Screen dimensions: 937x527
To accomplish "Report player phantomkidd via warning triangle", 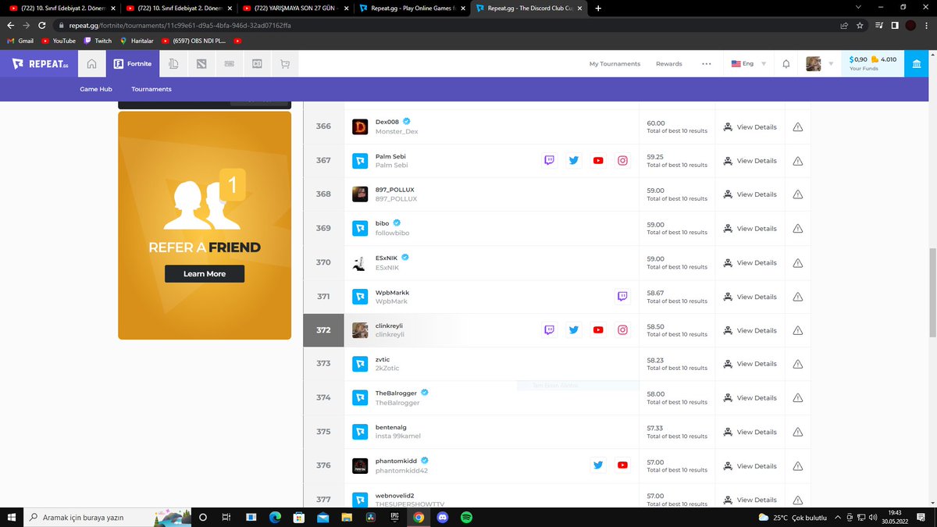I will (797, 465).
